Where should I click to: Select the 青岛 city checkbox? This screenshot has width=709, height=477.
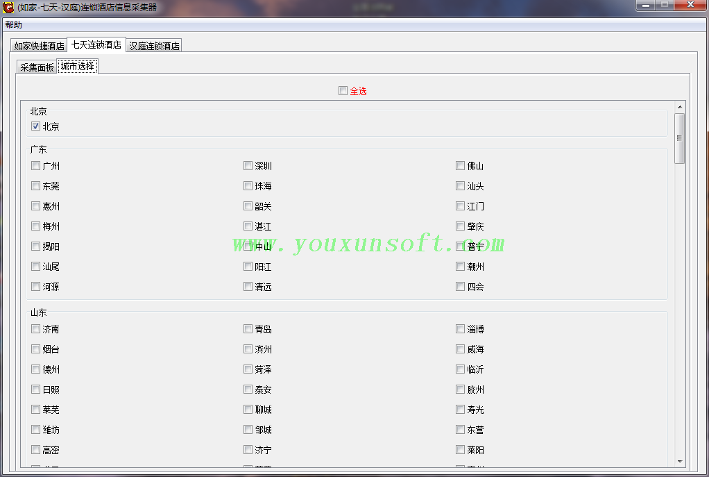coord(248,329)
